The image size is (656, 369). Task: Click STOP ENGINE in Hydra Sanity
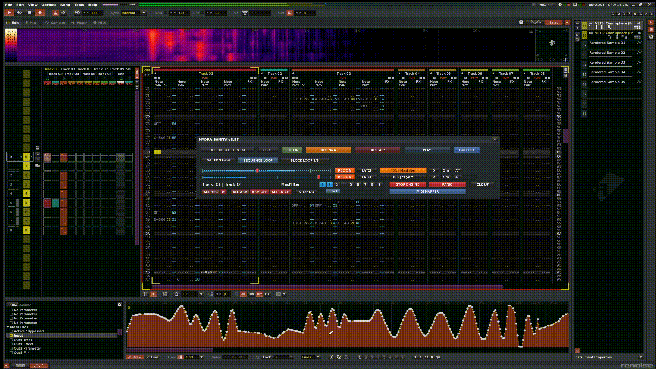[407, 184]
